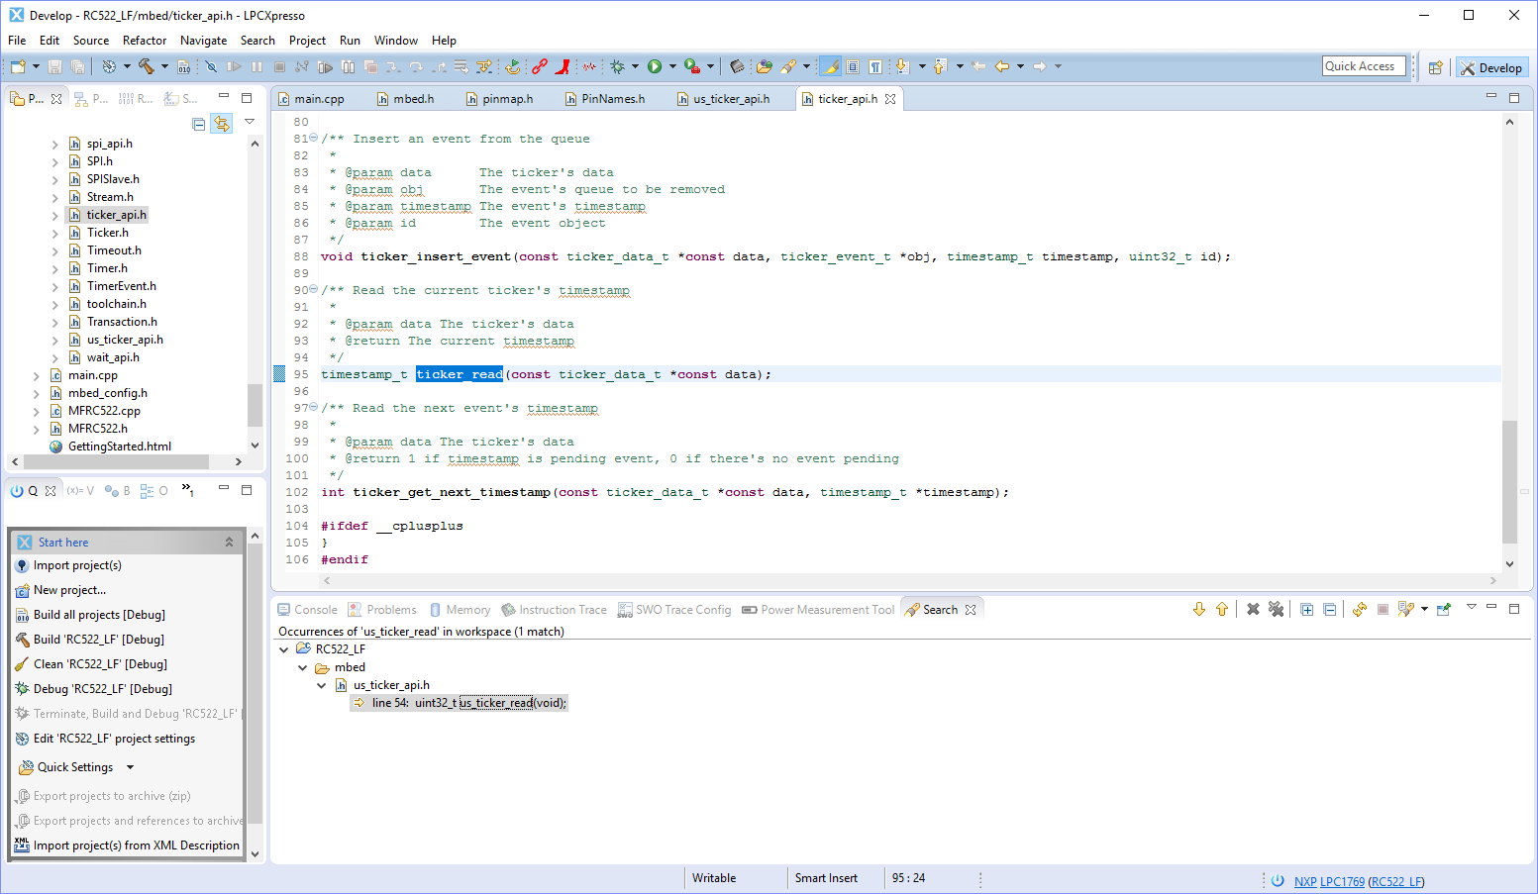Click Show Next Match arrow in Search
The image size is (1538, 894).
click(x=1199, y=609)
